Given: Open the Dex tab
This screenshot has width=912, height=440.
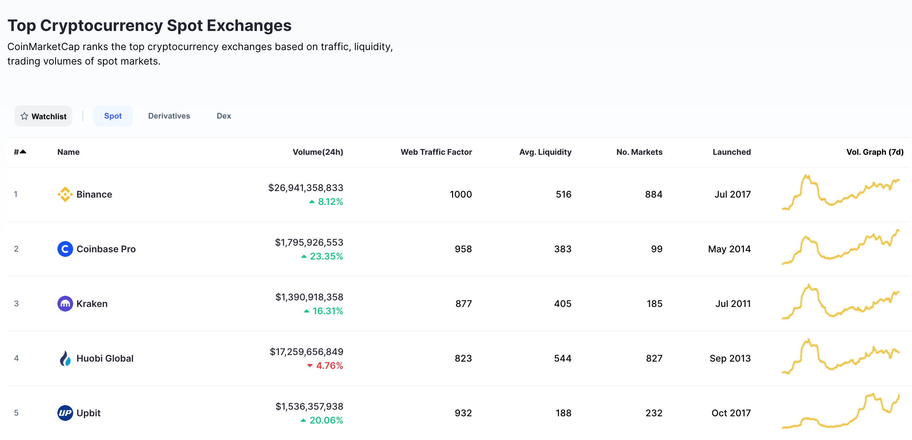Looking at the screenshot, I should point(224,116).
